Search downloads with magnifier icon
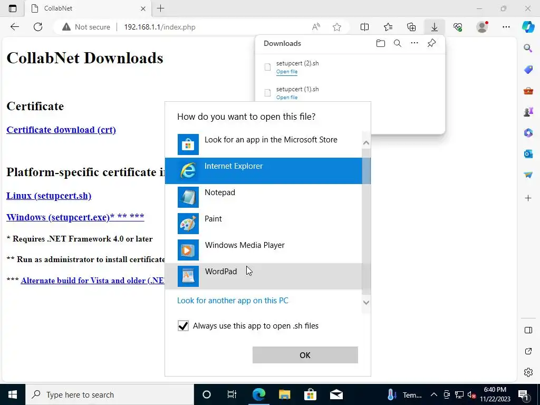540x405 pixels. [398, 43]
